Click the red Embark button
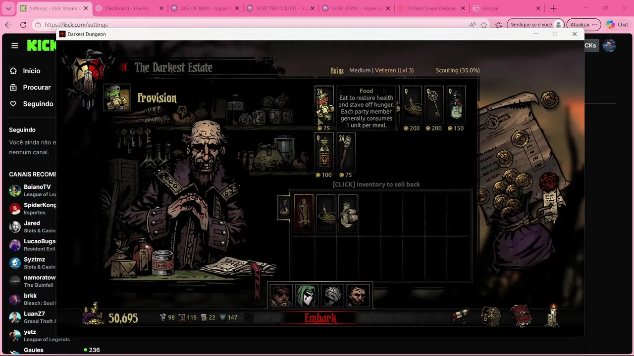 point(320,318)
